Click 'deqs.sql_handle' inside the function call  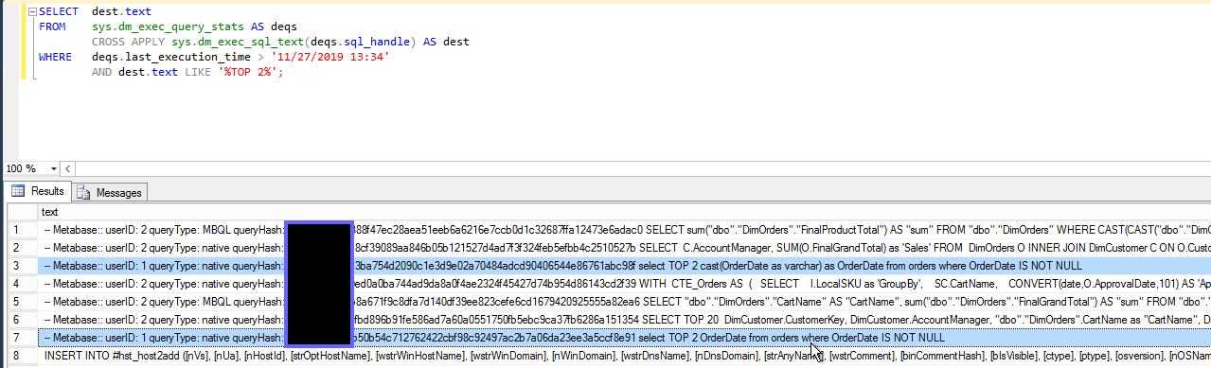point(365,42)
